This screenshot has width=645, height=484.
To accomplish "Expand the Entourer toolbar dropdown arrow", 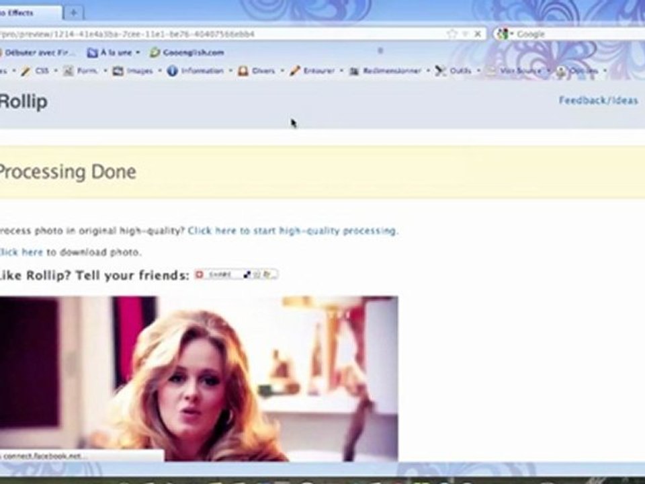I will pos(341,71).
